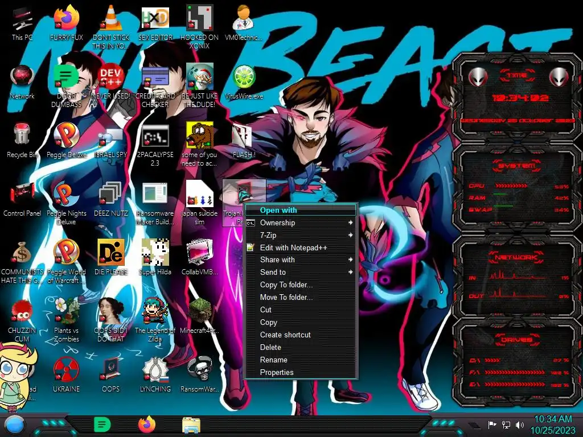This screenshot has height=437, width=583.
Task: Select the UKRAINE radiation icon
Action: point(66,376)
